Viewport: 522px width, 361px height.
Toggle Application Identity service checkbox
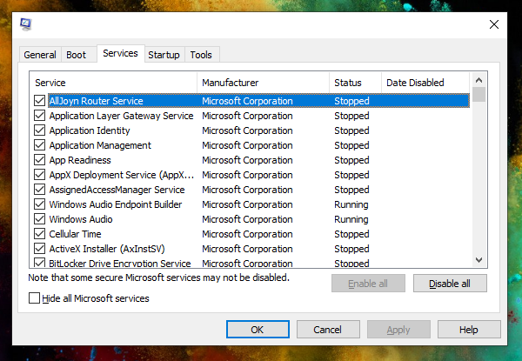coord(39,130)
